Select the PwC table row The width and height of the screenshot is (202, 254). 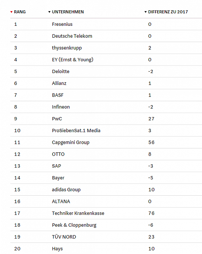click(x=106, y=119)
